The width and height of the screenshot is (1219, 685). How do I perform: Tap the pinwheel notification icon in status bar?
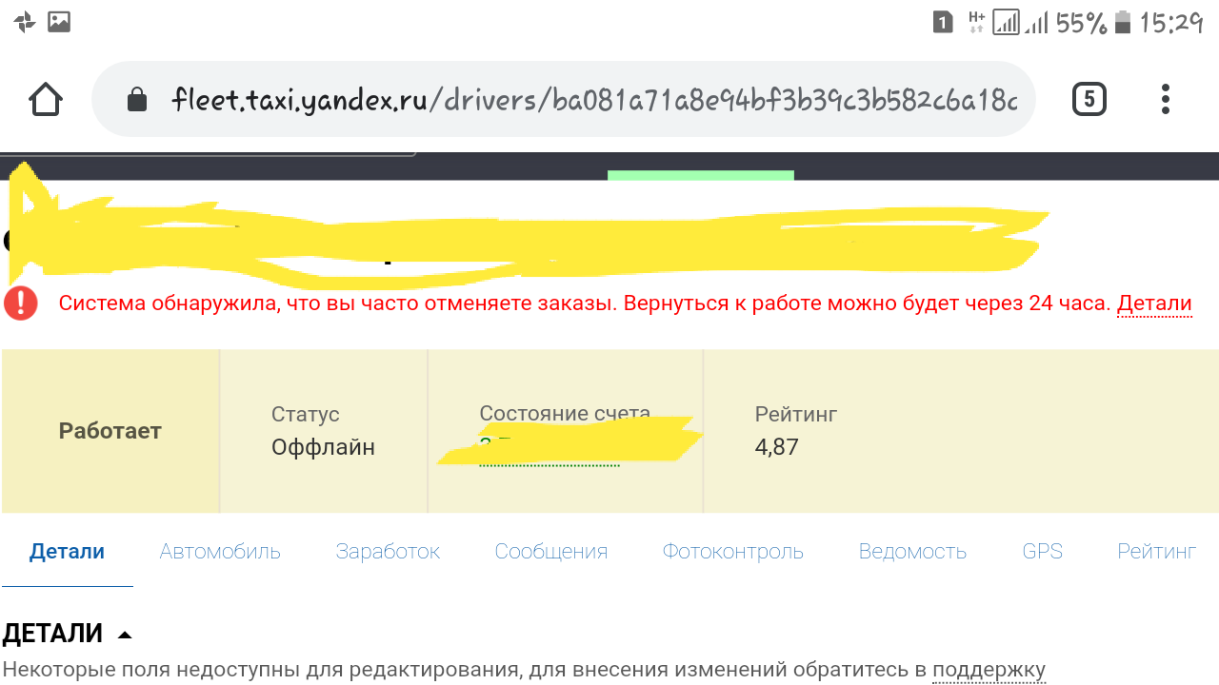click(25, 21)
